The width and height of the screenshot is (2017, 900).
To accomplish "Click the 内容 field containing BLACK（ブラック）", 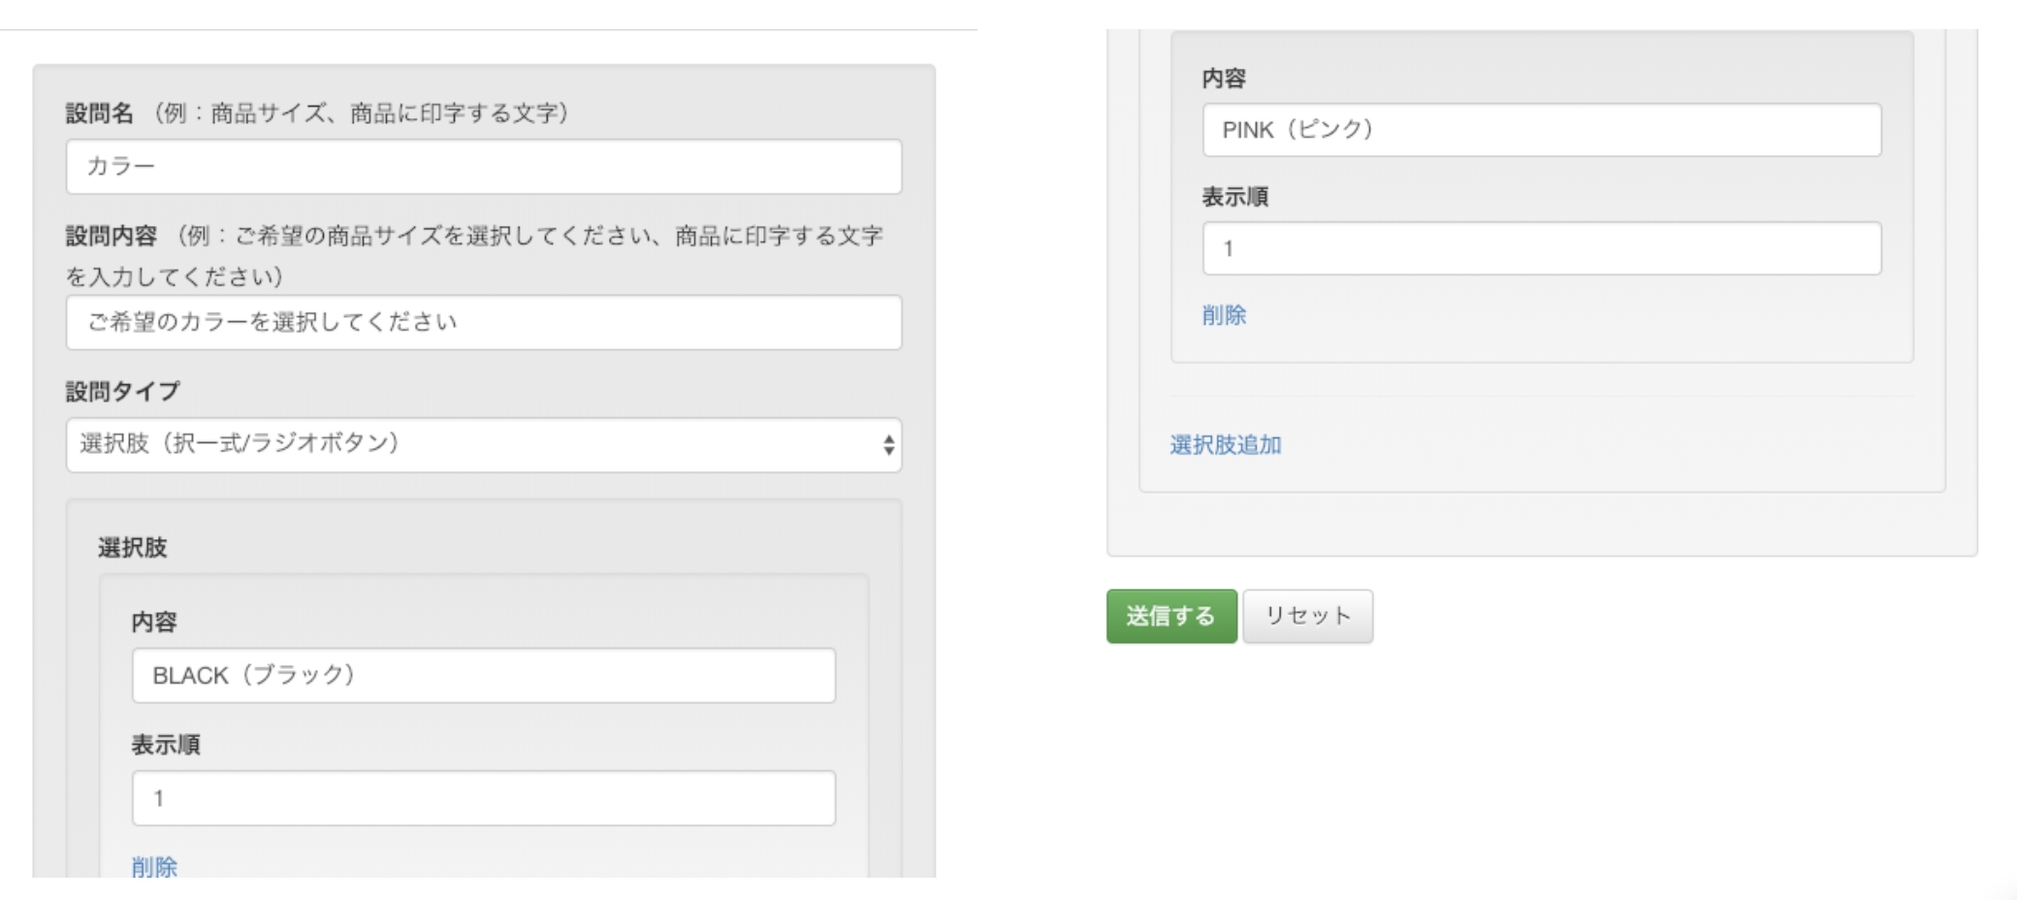I will point(484,675).
